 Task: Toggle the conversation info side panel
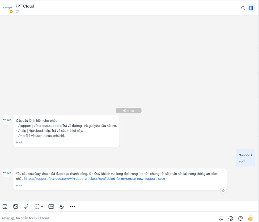[x=251, y=8]
